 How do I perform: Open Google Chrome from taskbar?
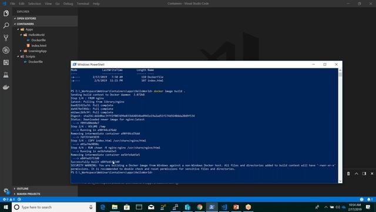(x=200, y=207)
